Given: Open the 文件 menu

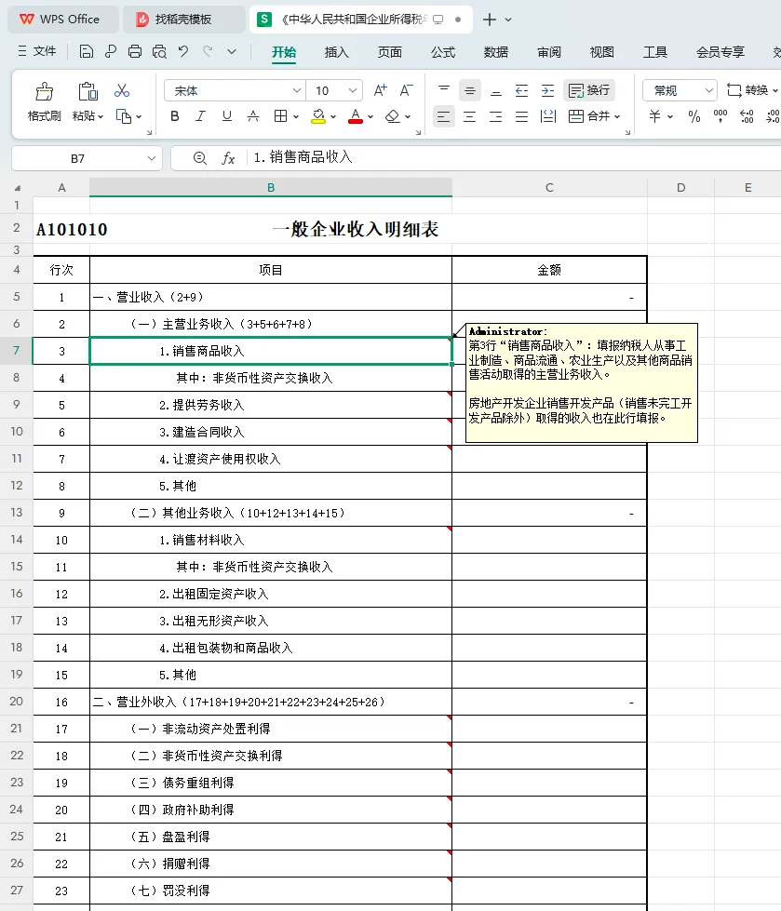Looking at the screenshot, I should (x=37, y=51).
